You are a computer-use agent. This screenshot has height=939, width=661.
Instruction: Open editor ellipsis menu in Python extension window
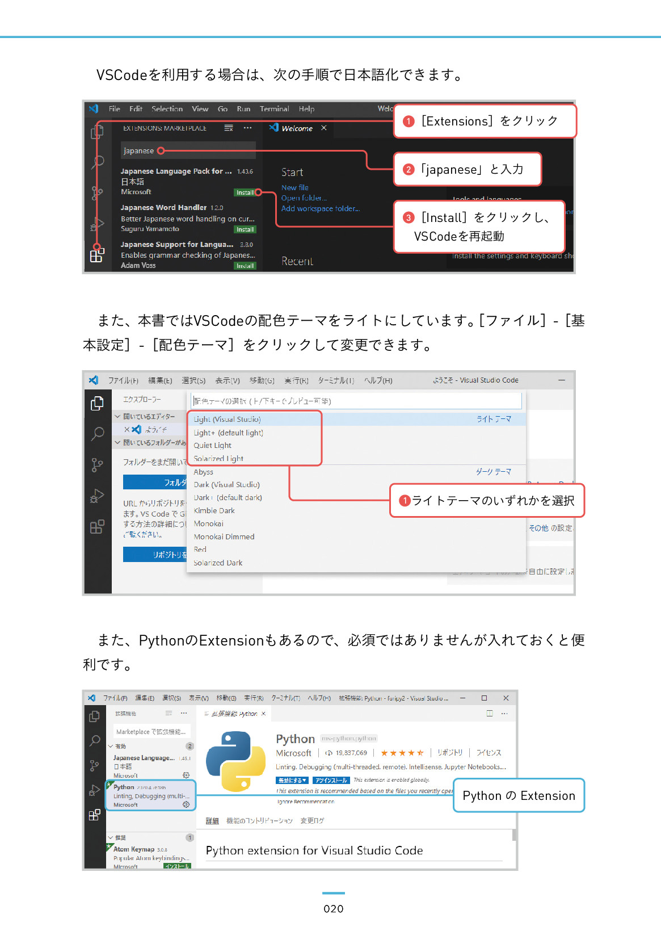504,714
